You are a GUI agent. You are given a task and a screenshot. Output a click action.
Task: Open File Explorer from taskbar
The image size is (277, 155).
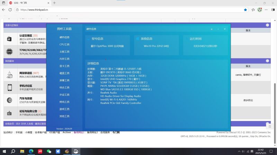coord(22,151)
